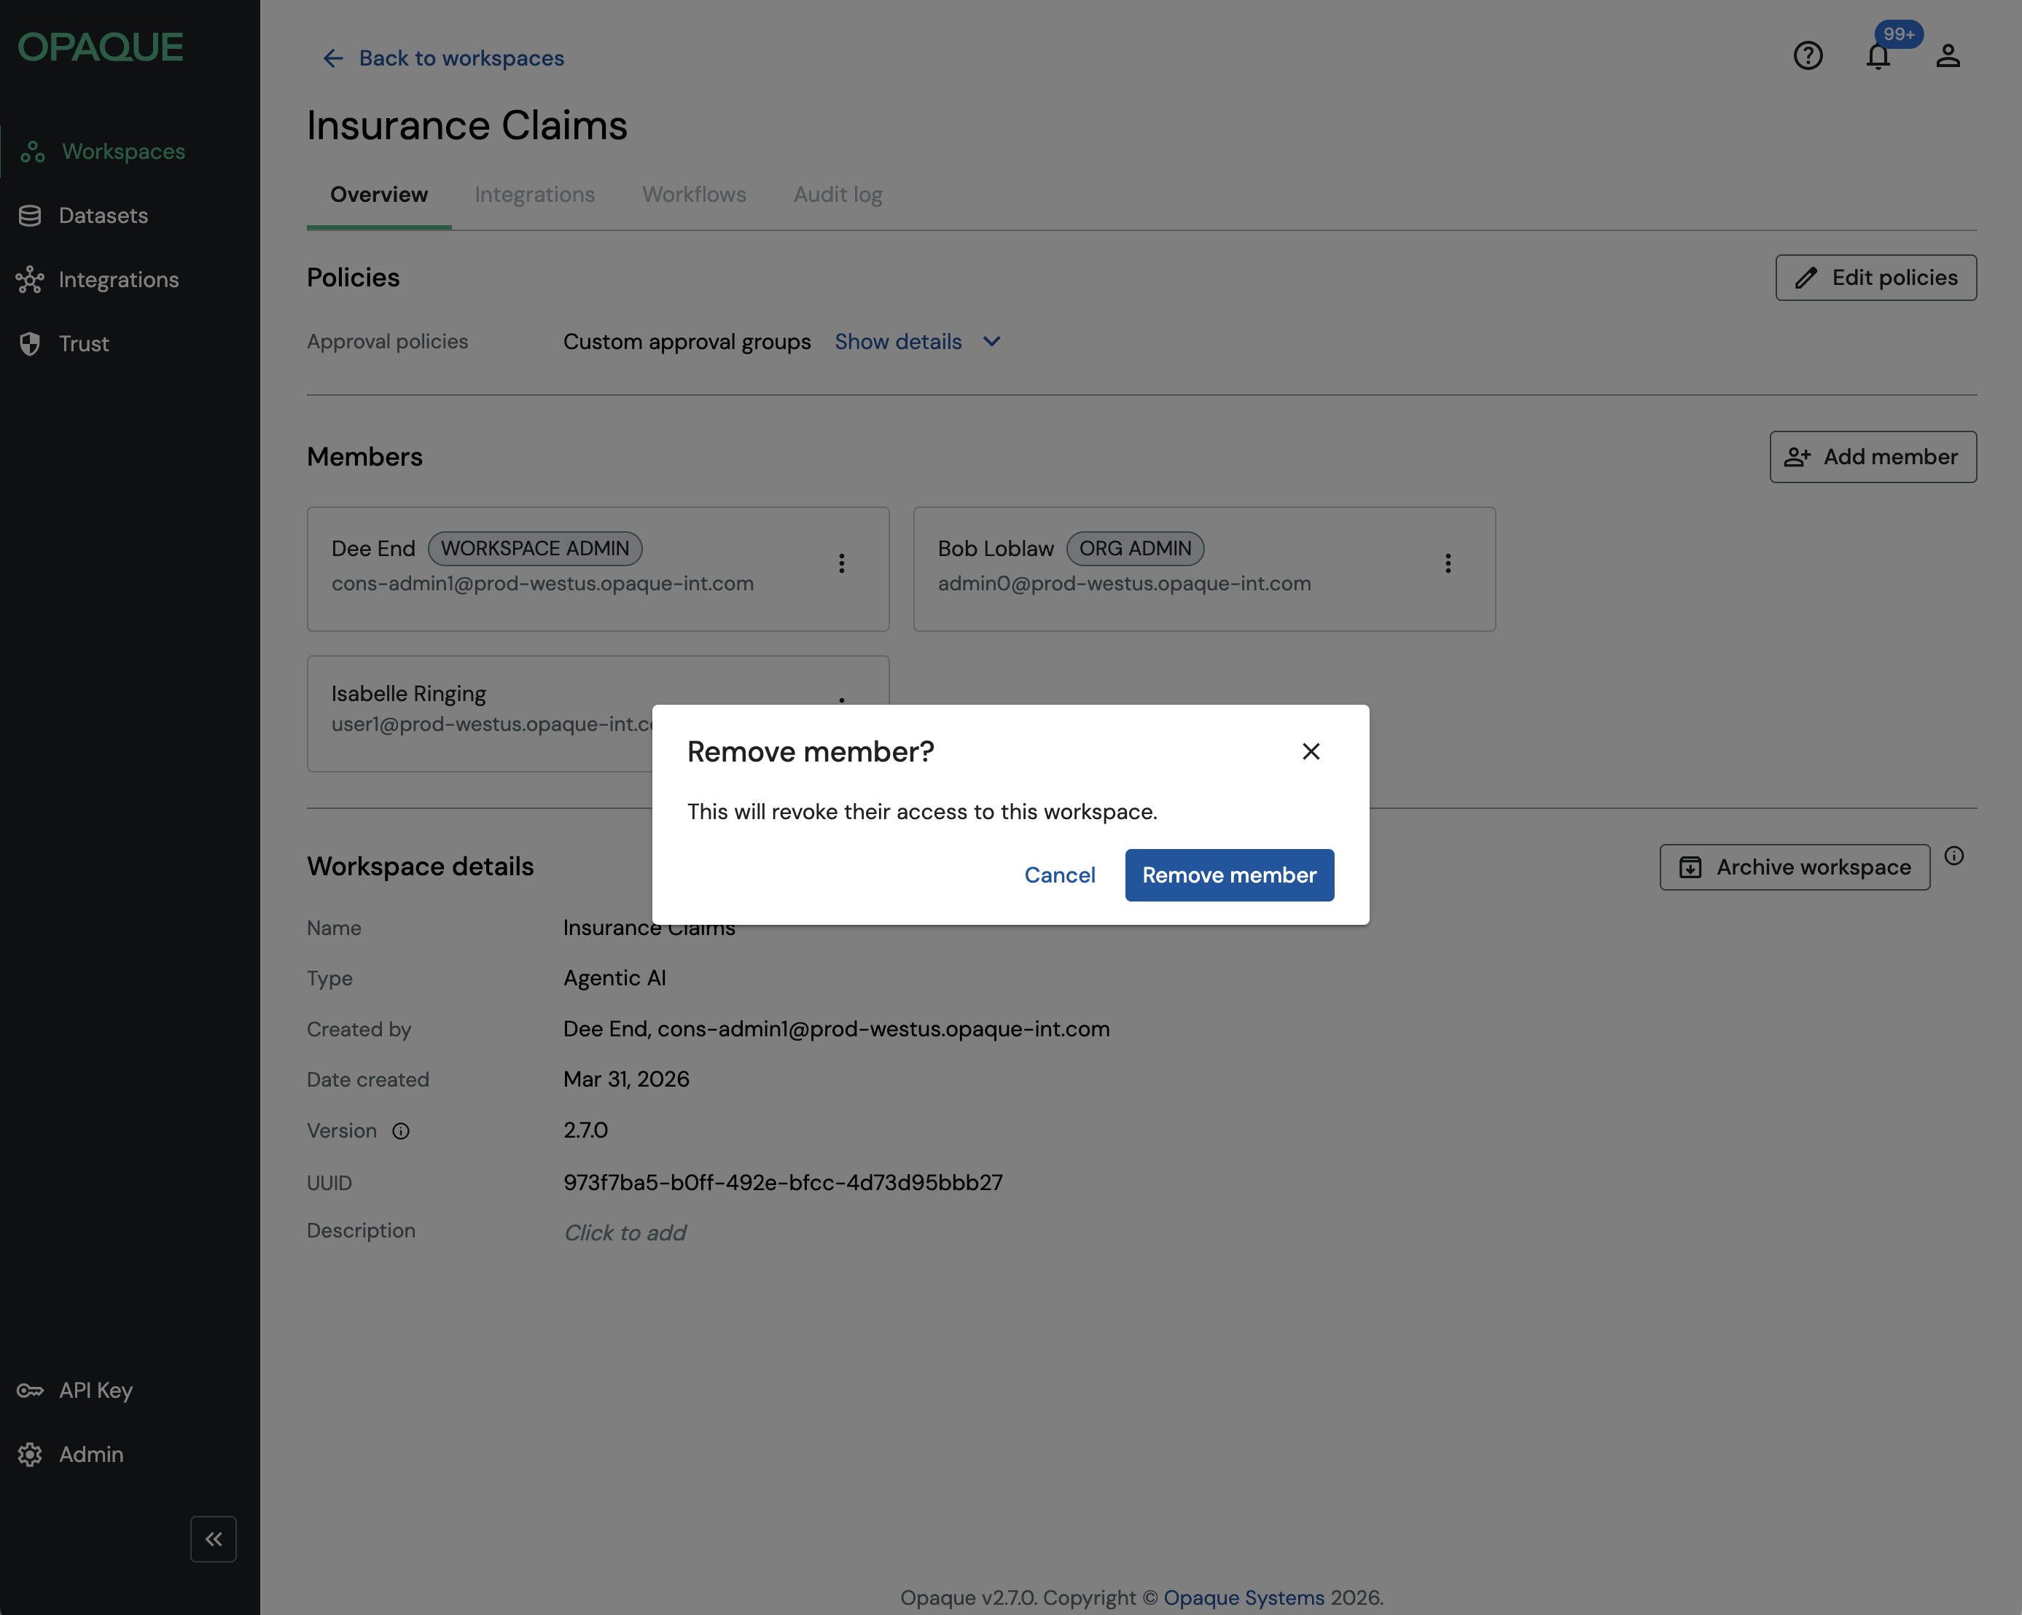Open notifications bell with 99+ badge
The image size is (2022, 1615).
coord(1878,56)
